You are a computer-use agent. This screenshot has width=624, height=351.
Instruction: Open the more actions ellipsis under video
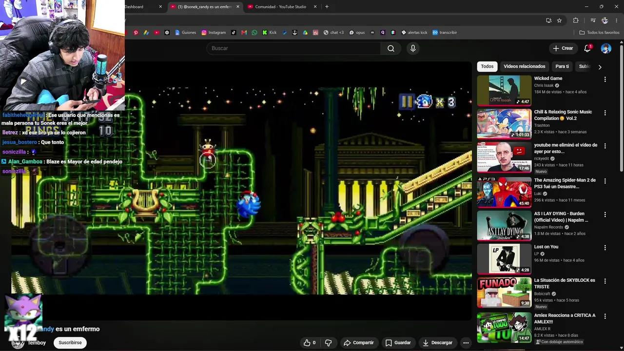(x=466, y=343)
